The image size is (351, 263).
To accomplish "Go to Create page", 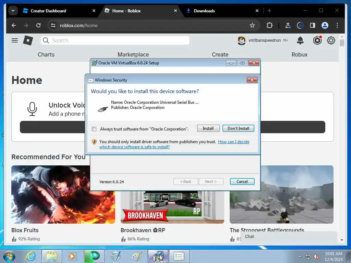I will tap(220, 54).
